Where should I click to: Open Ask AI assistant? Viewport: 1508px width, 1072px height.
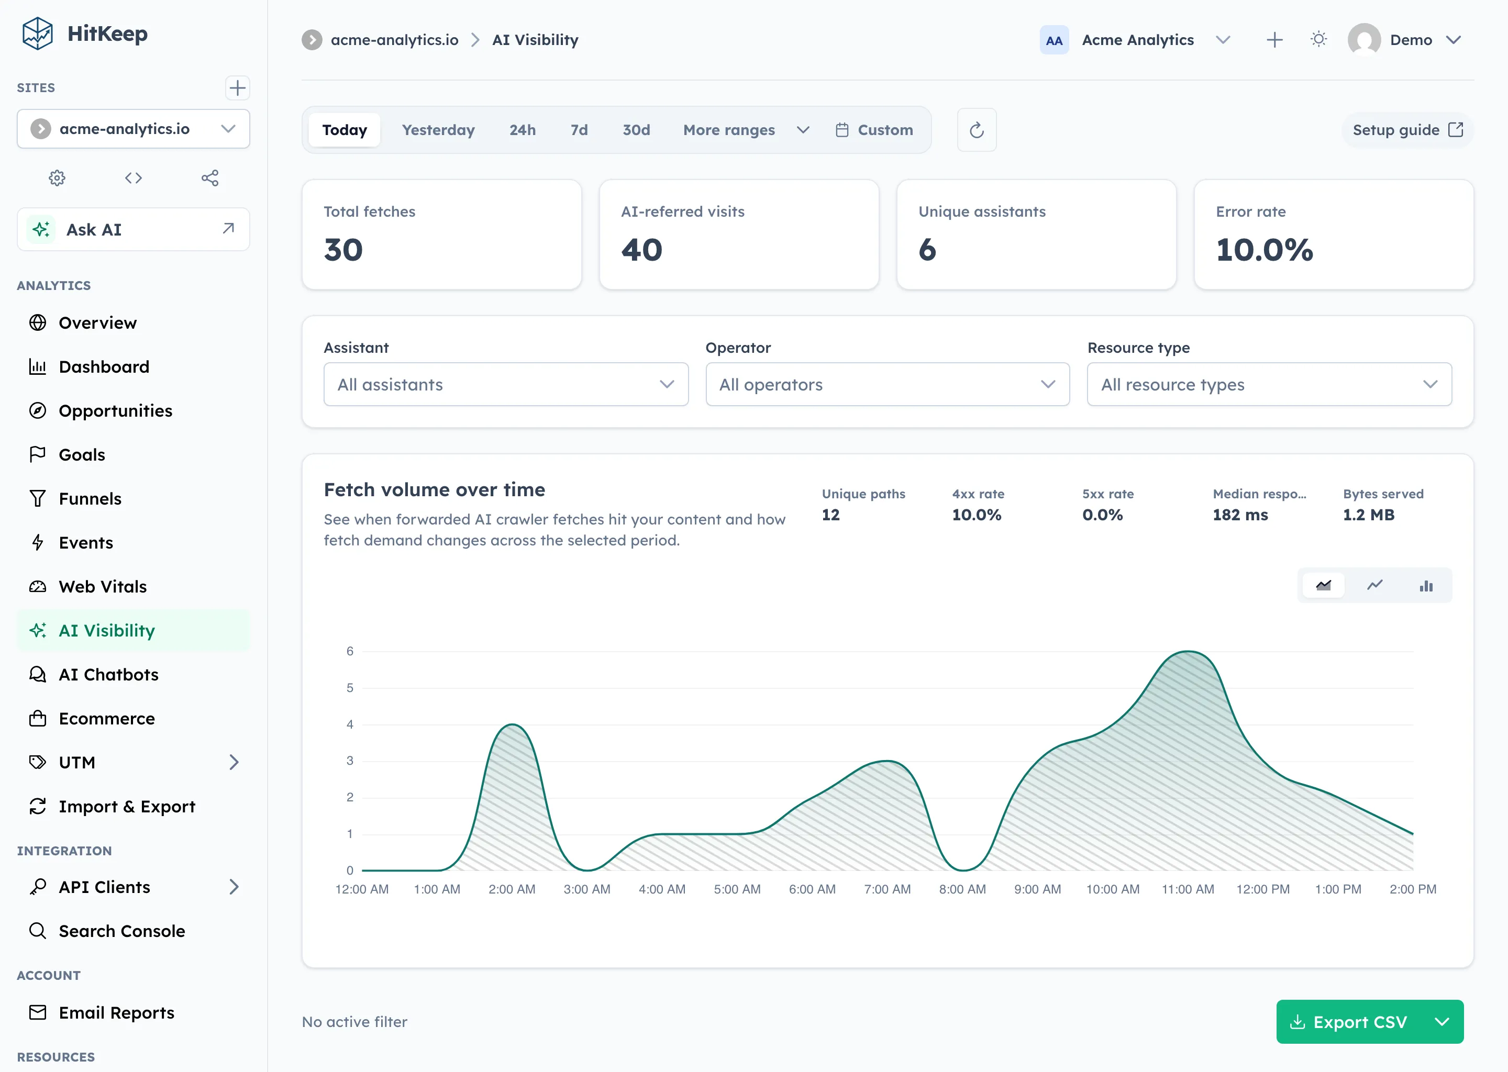[x=134, y=229]
